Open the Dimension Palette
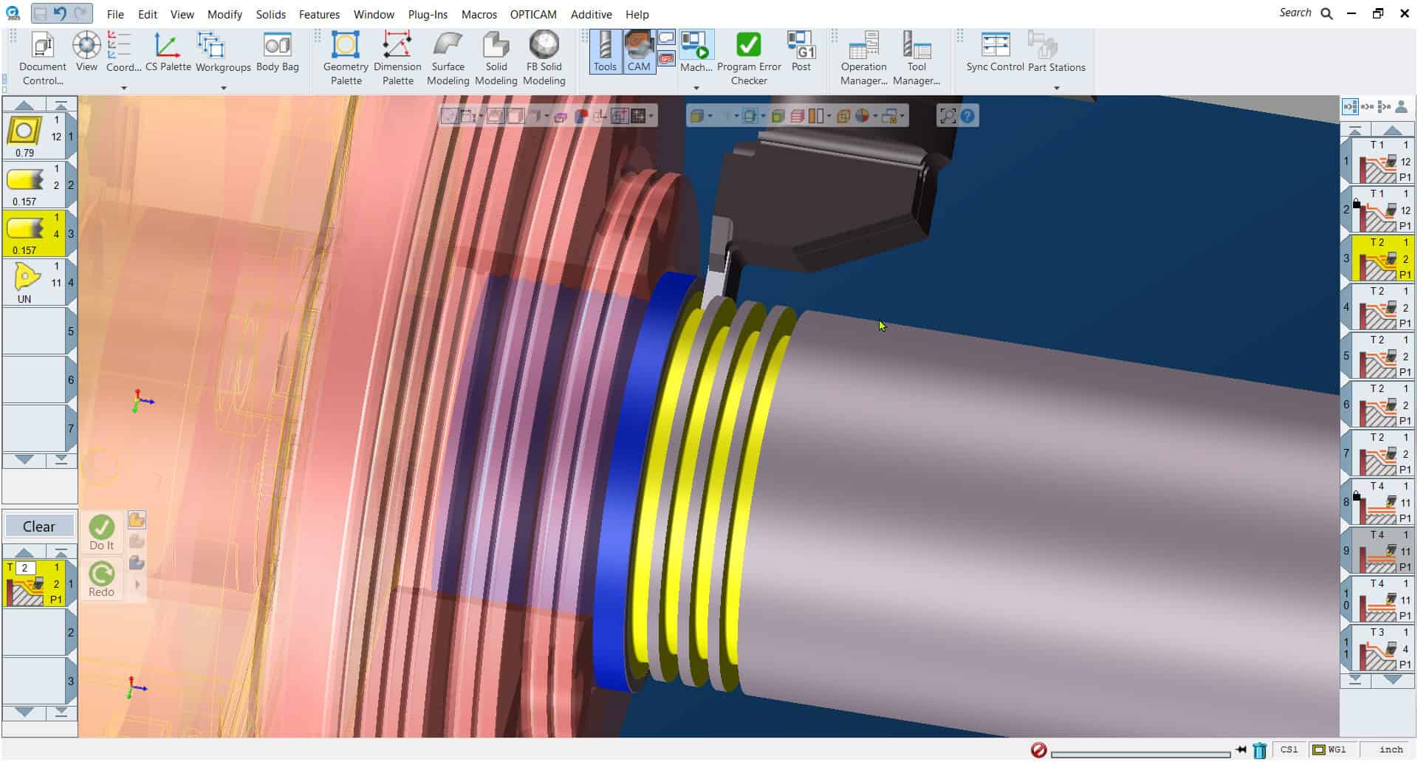This screenshot has height=762, width=1418. tap(397, 59)
